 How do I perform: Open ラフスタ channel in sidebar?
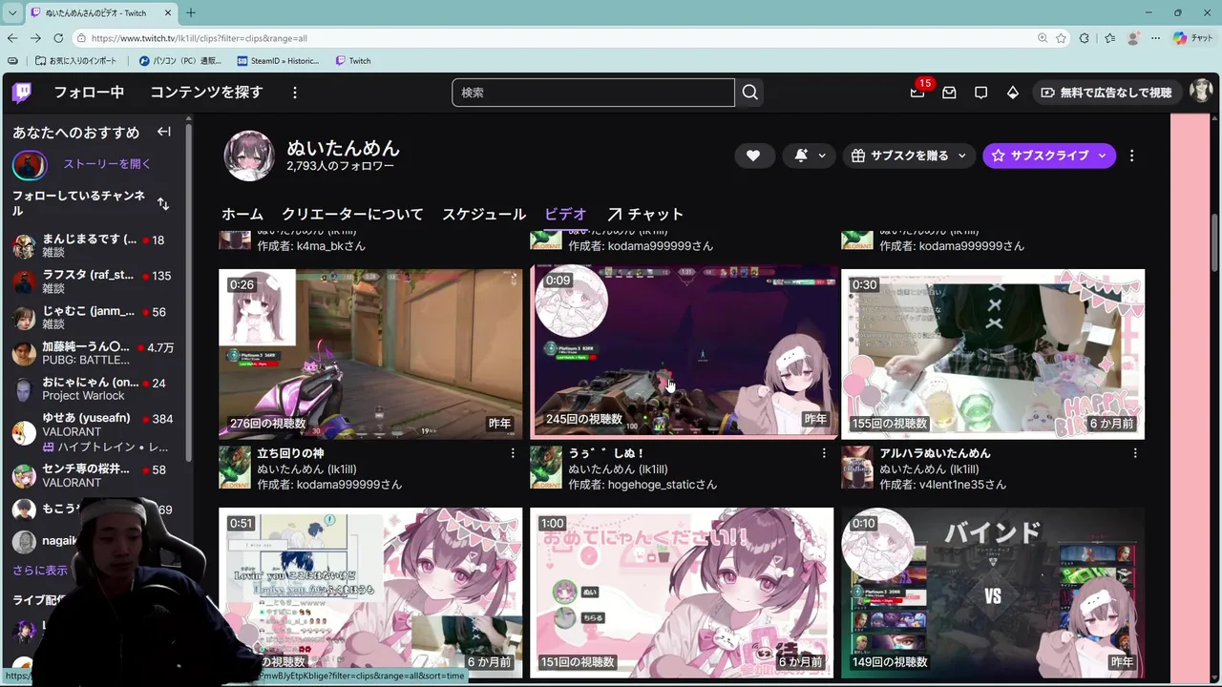click(95, 281)
